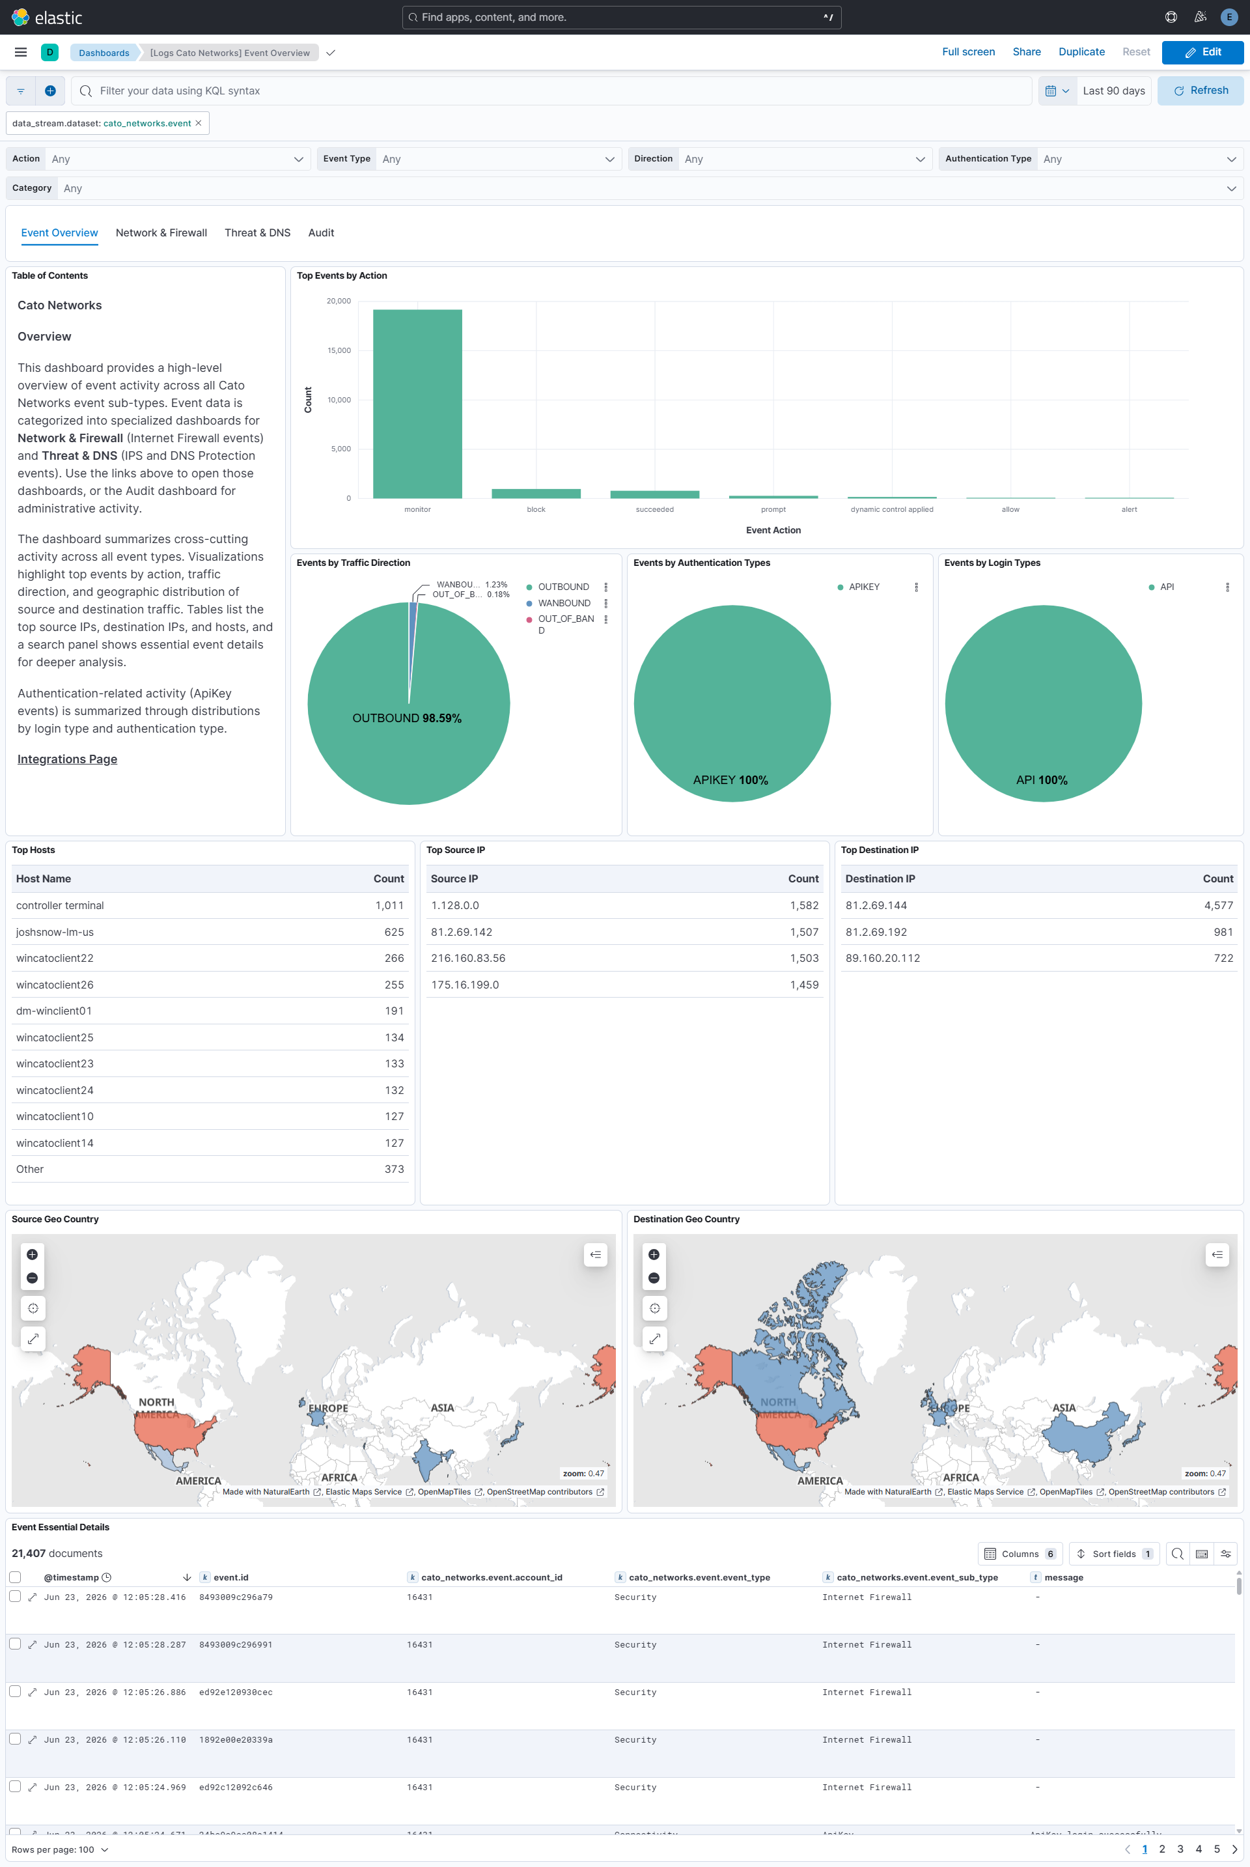Zoom in on Source Geo Country map
The image size is (1250, 1867).
point(33,1255)
